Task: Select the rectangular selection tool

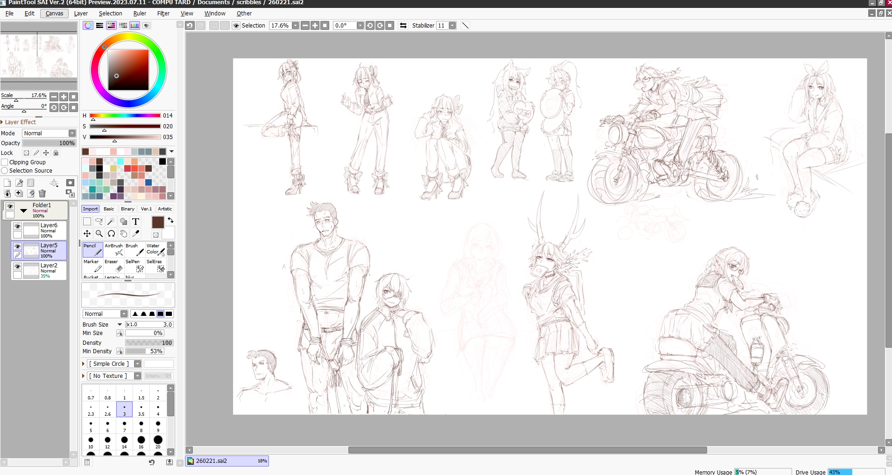Action: [87, 222]
